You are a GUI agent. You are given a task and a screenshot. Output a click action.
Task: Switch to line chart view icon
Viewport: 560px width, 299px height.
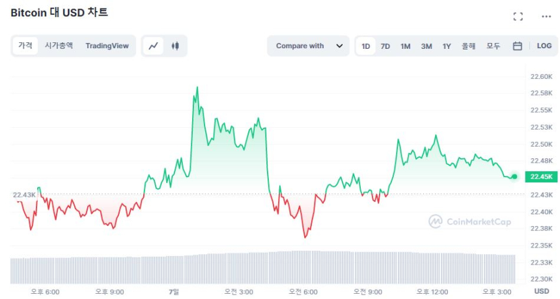tap(154, 46)
